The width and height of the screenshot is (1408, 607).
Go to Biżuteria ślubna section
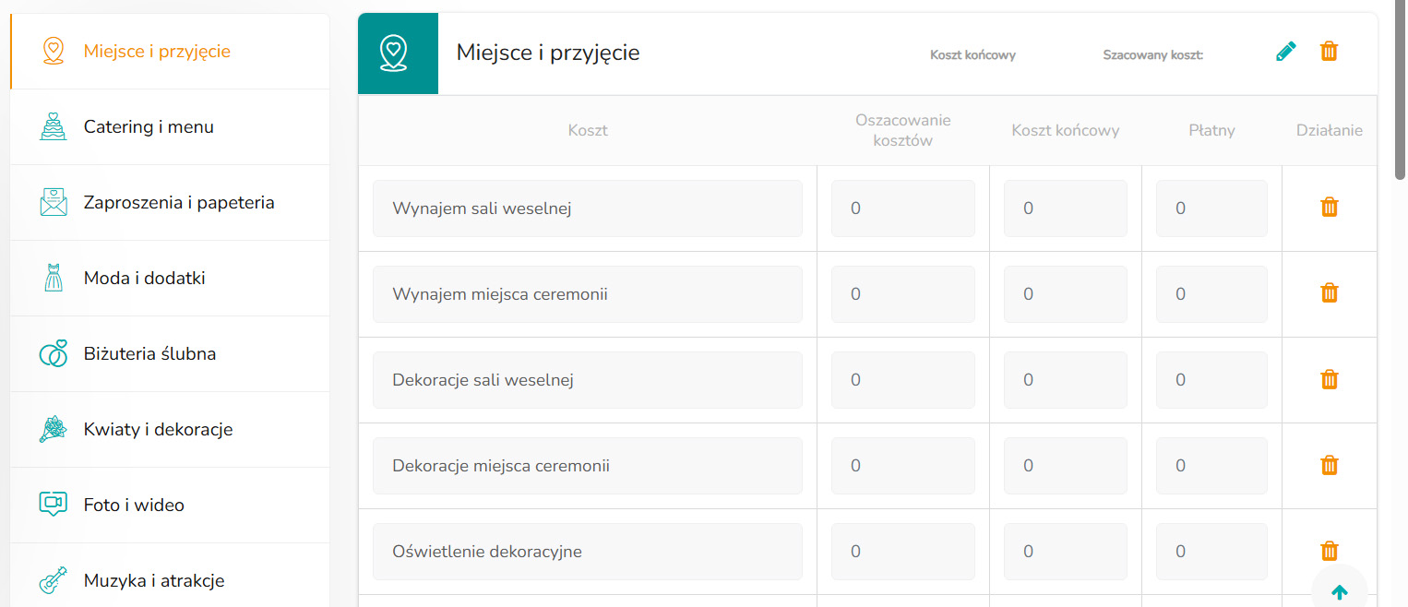(149, 354)
